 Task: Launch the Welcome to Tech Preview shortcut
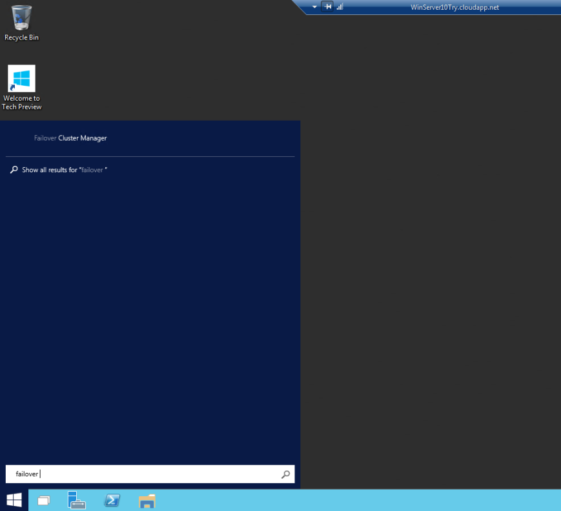coord(21,76)
